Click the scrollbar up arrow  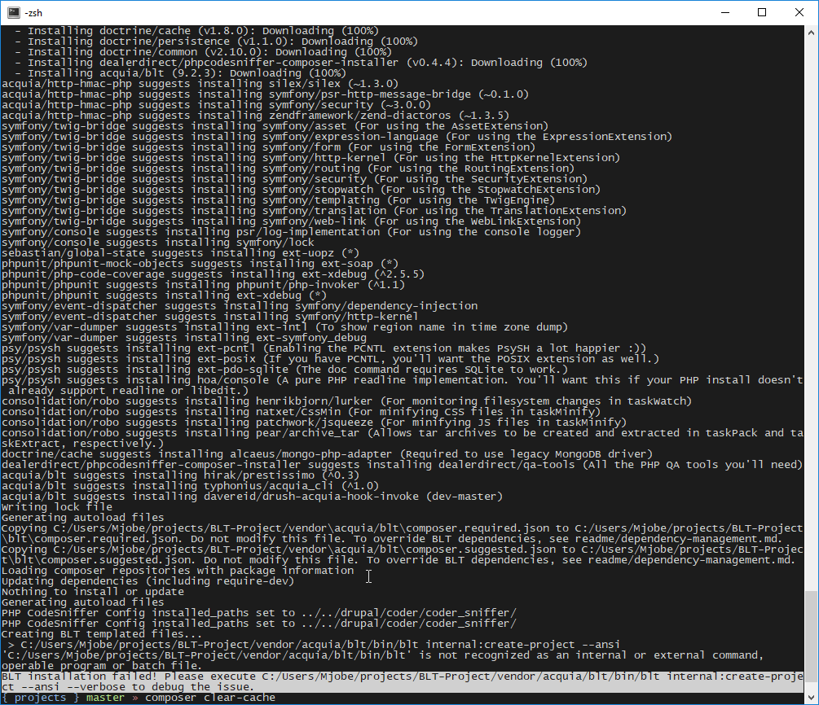pos(811,33)
